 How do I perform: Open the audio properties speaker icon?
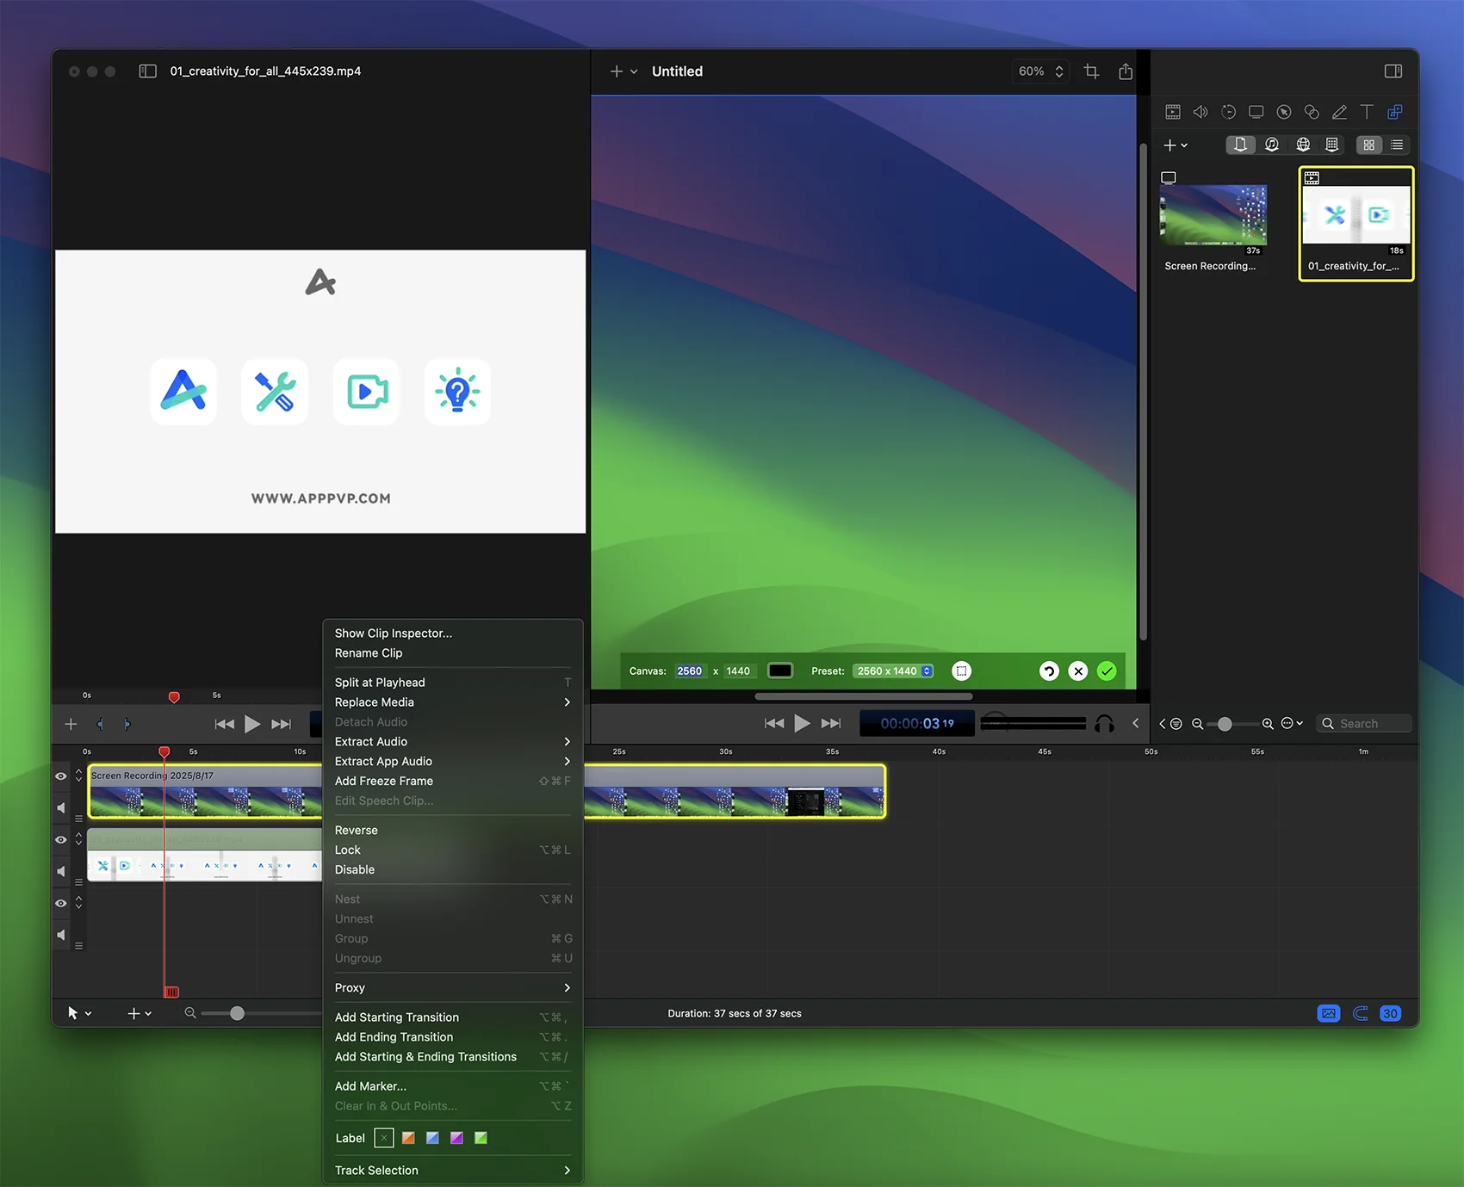tap(1200, 112)
